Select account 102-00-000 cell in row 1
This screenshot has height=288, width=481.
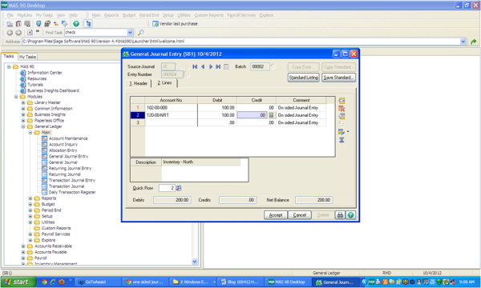171,108
